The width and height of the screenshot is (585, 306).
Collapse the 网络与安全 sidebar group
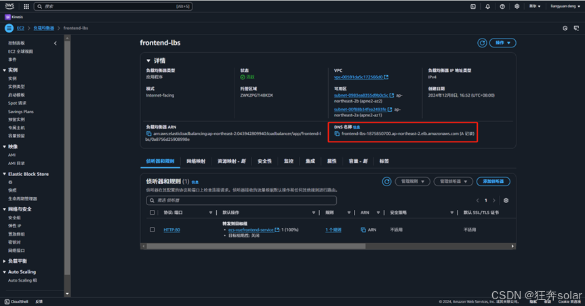click(x=5, y=209)
